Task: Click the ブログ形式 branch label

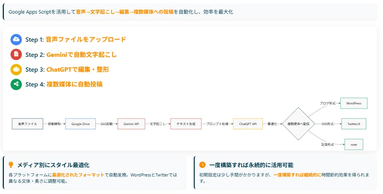Action: (328, 103)
